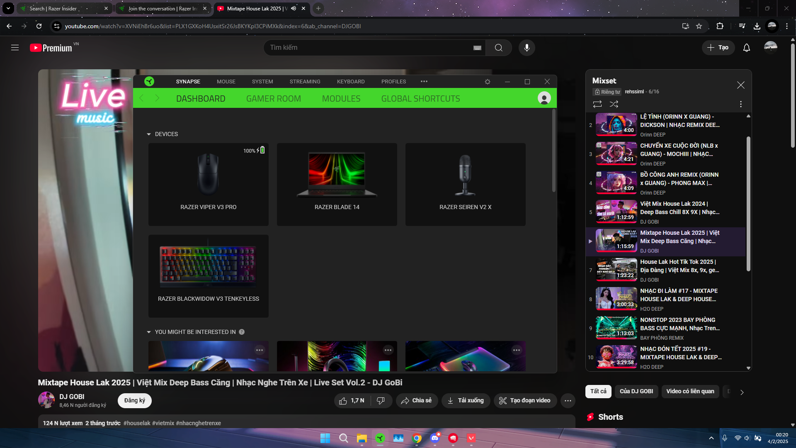
Task: Go back with Synapse left arrow
Action: (x=141, y=98)
